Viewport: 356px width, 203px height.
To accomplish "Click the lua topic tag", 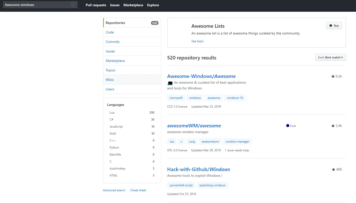I will coord(172,142).
